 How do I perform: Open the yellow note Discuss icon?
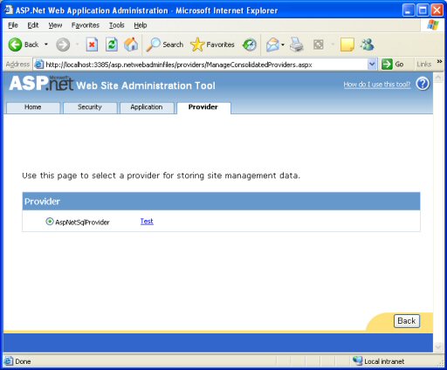click(x=347, y=45)
